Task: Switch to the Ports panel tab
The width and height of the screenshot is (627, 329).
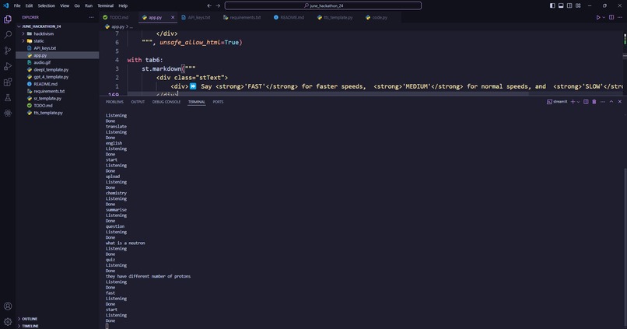Action: 218,102
